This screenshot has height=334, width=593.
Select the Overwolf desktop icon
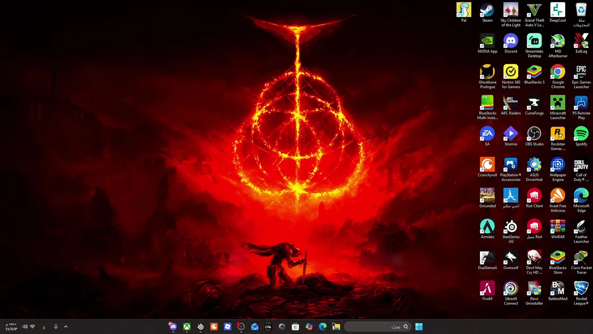511,261
